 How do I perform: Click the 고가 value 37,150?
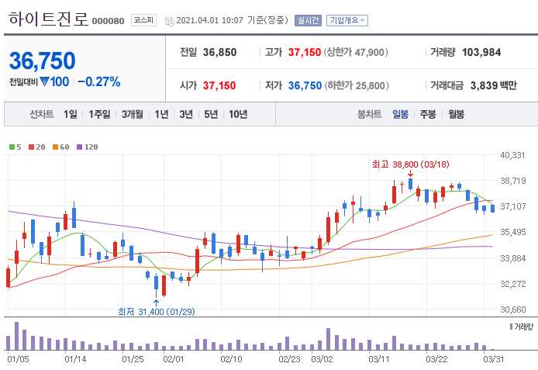305,52
